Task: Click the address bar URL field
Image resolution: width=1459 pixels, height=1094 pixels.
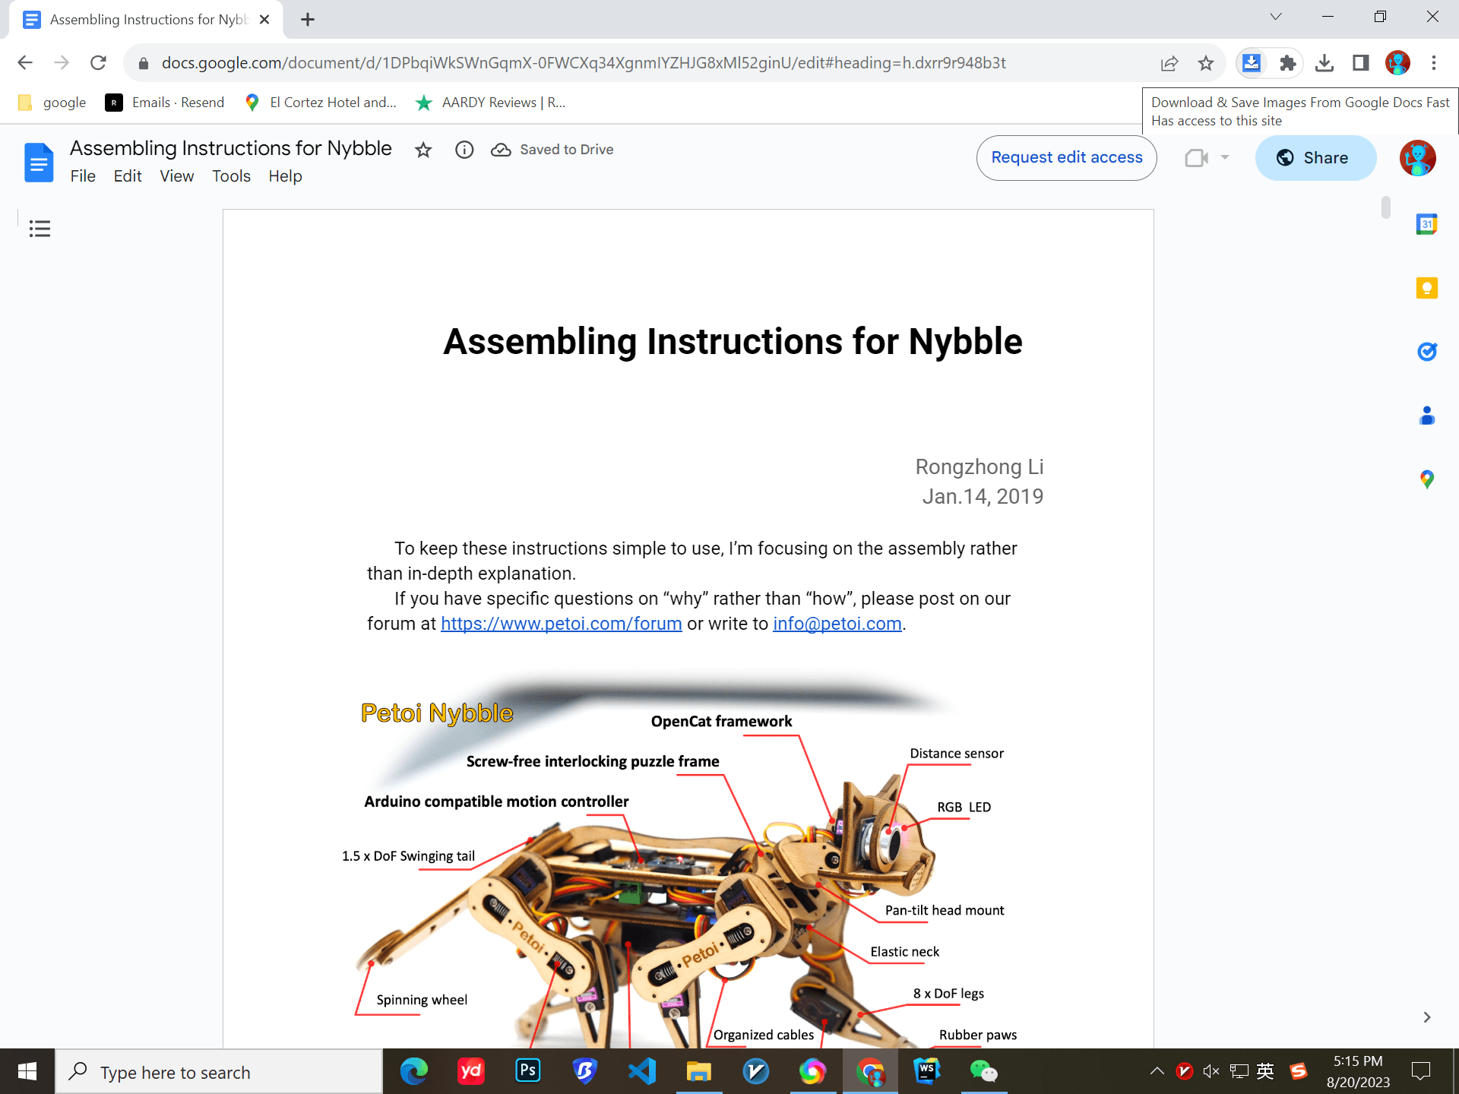Action: point(584,63)
